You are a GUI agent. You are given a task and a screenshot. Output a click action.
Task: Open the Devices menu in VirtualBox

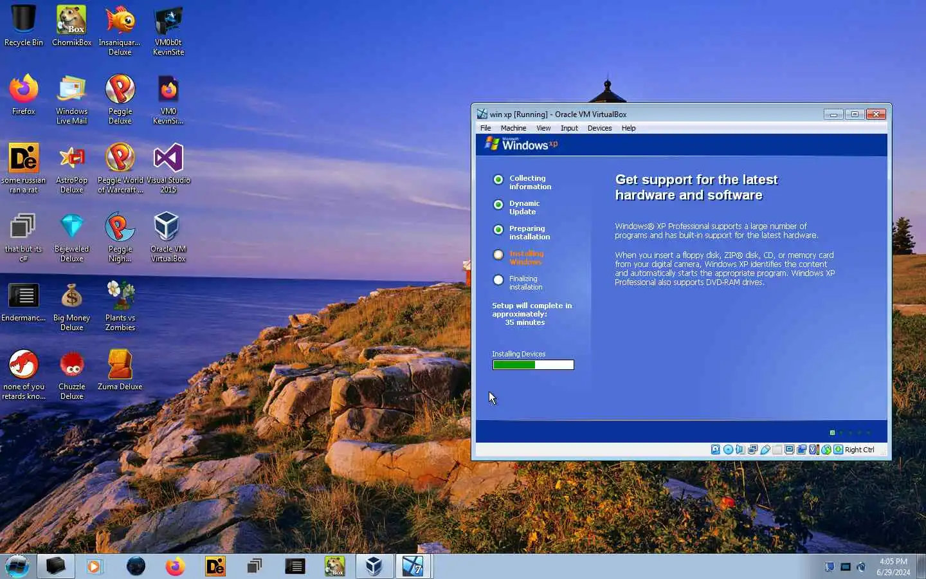pyautogui.click(x=599, y=128)
